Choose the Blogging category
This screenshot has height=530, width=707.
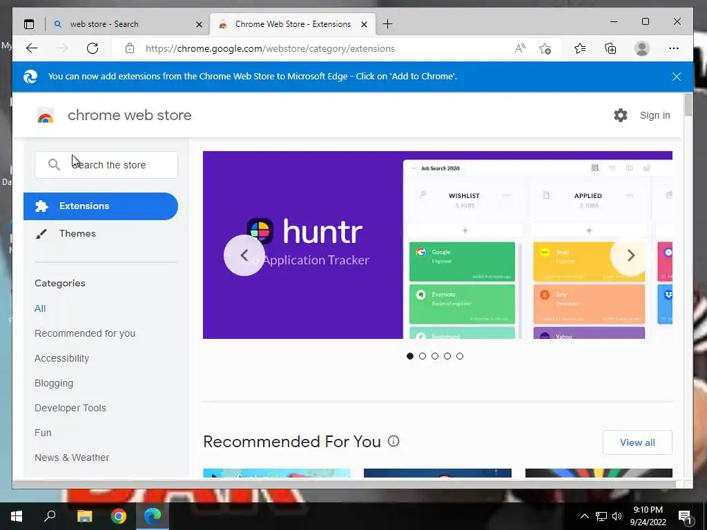coord(54,383)
